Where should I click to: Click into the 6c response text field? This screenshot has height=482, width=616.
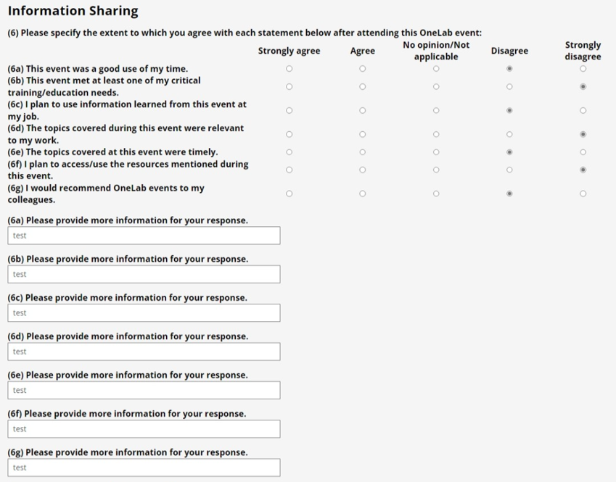144,313
